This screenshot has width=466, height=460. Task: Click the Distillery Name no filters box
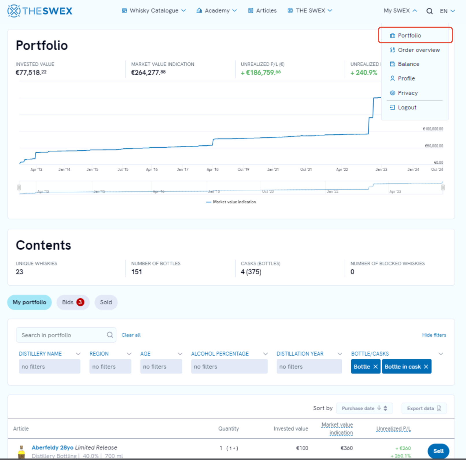[x=49, y=367]
